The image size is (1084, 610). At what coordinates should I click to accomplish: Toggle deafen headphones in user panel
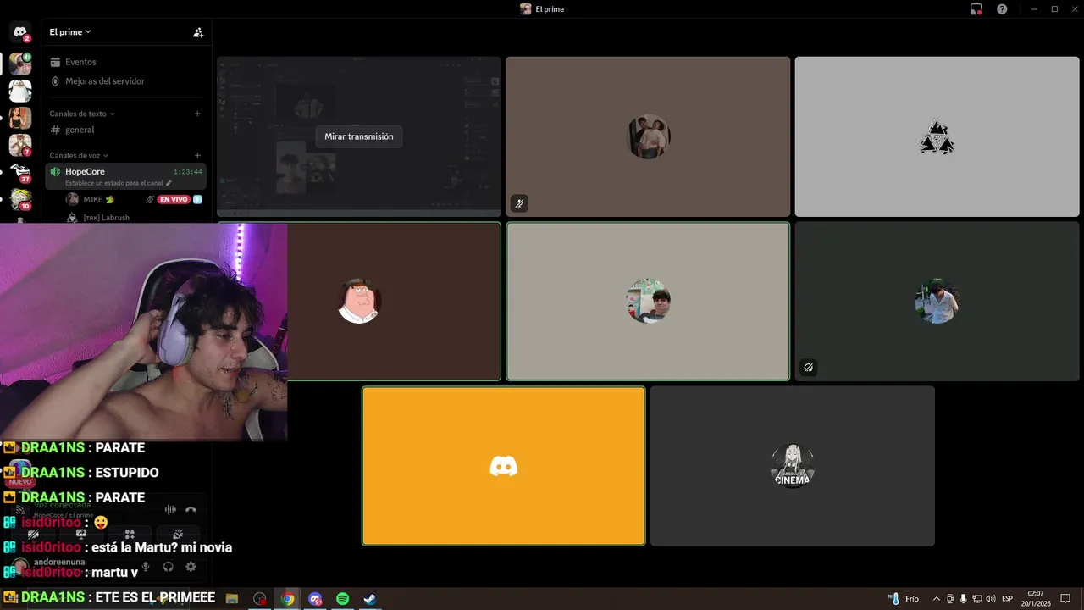click(x=168, y=567)
